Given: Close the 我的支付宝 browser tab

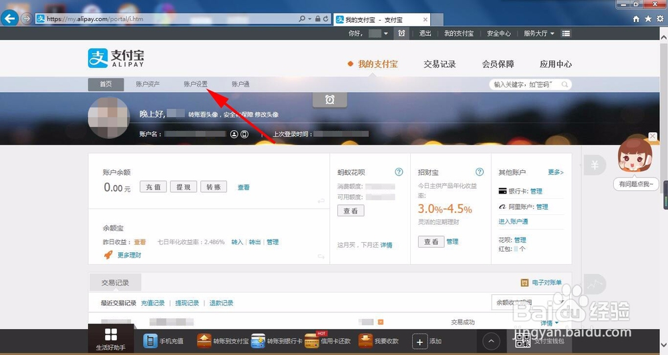Looking at the screenshot, I should (x=425, y=19).
